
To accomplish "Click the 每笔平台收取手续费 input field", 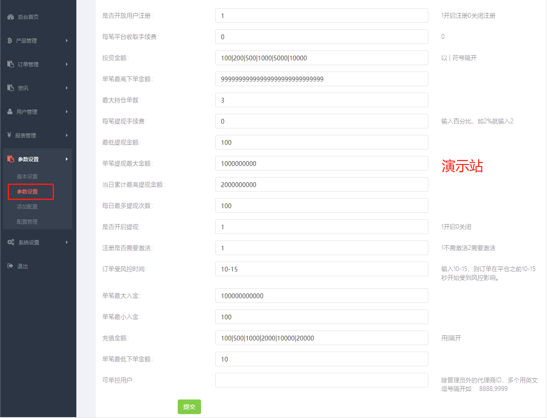I will pyautogui.click(x=322, y=37).
